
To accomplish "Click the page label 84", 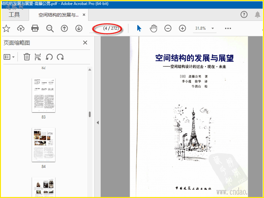I will coord(44,167).
